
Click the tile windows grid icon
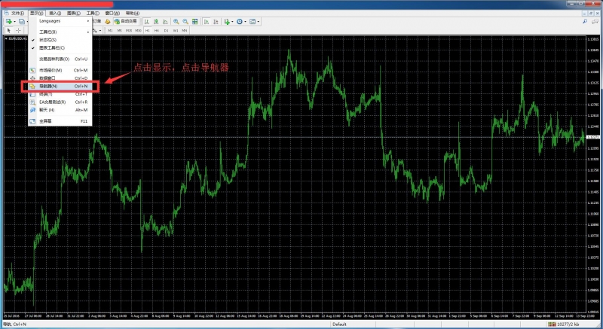click(195, 21)
